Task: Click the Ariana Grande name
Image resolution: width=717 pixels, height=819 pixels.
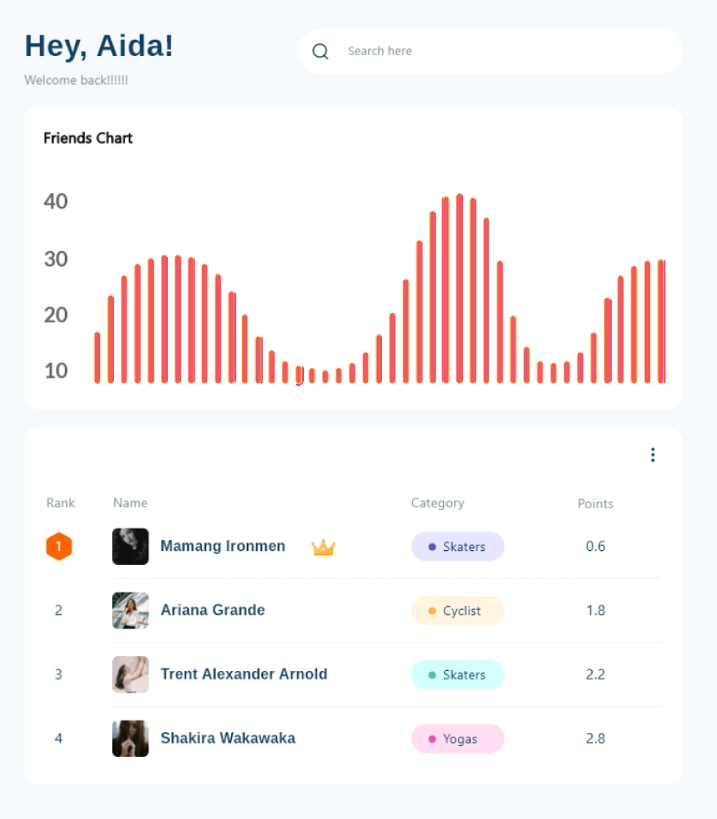Action: [213, 611]
